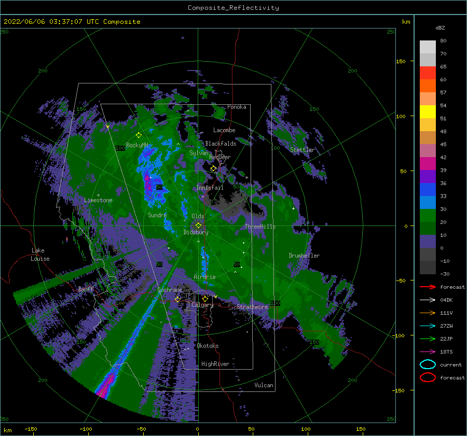Click the cyan current ellipse icon
467x436 pixels.
428,364
